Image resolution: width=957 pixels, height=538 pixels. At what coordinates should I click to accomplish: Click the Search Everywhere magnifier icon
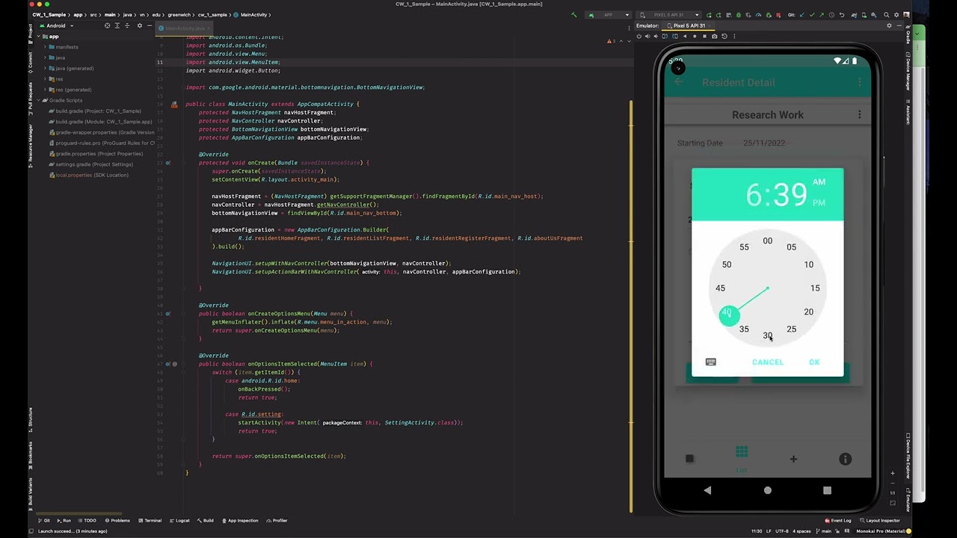(x=886, y=15)
